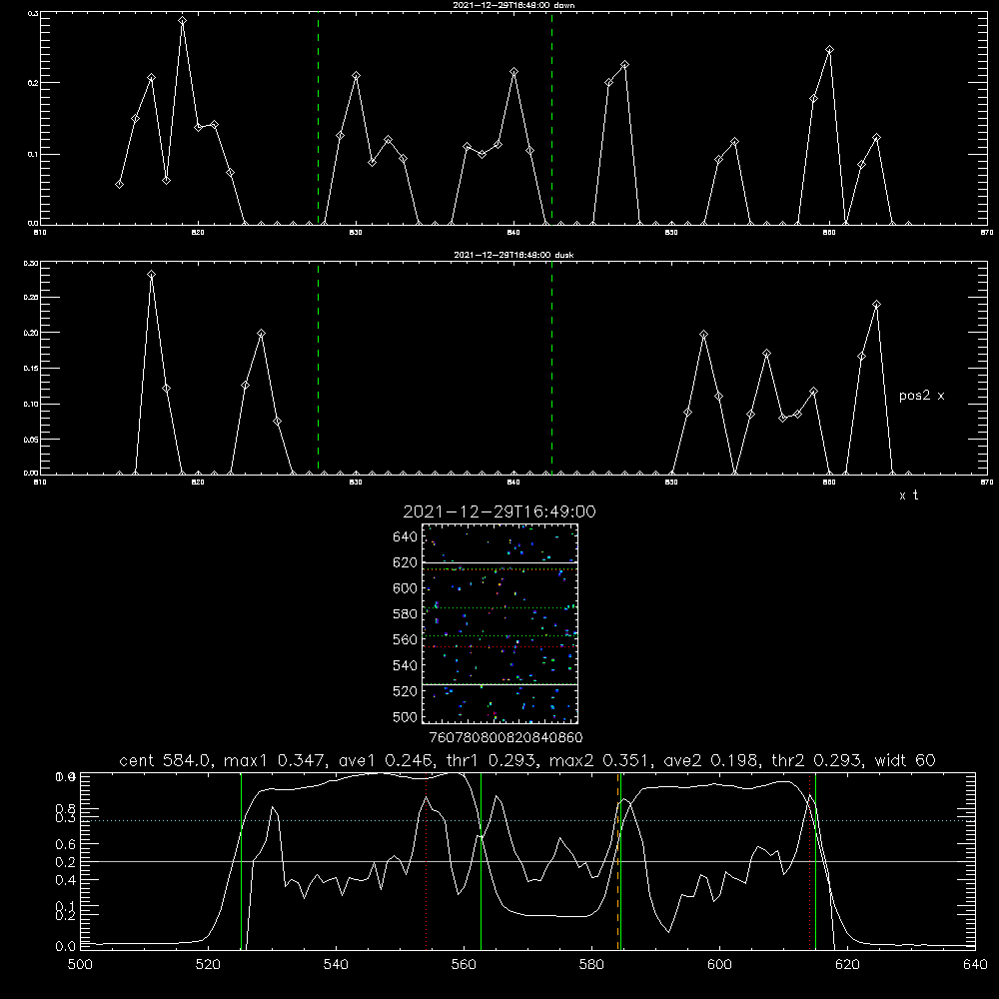The width and height of the screenshot is (999, 999).
Task: Click the bottom profile plot x-axis label 500
Action: [80, 965]
